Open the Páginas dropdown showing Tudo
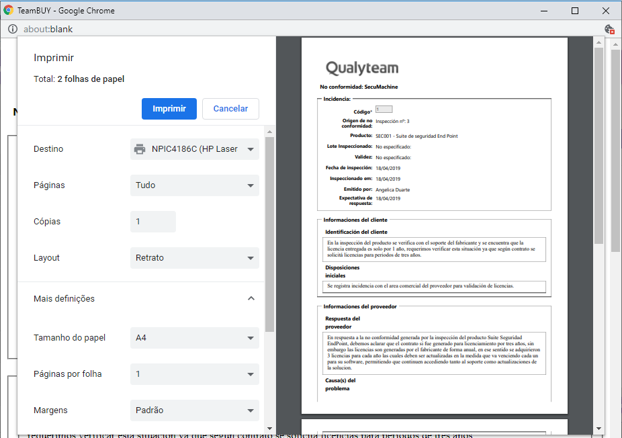 (x=194, y=185)
